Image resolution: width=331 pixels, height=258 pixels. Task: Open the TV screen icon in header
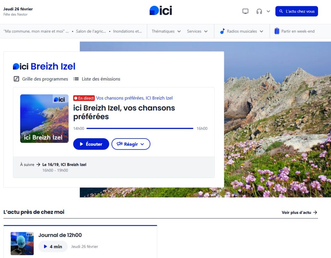pyautogui.click(x=245, y=11)
